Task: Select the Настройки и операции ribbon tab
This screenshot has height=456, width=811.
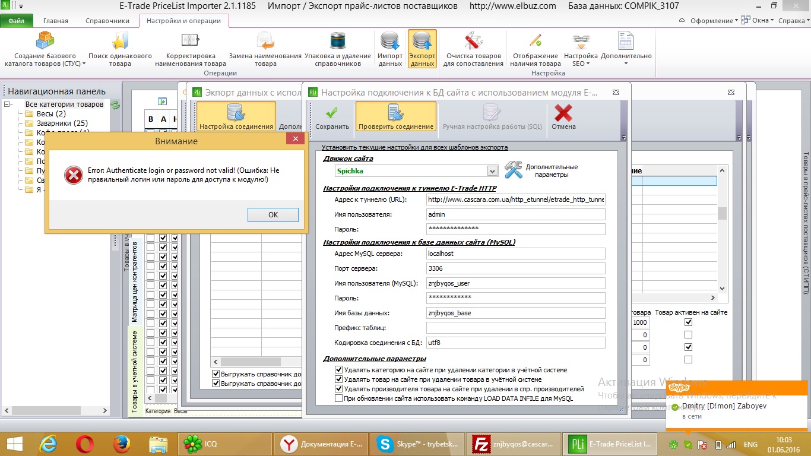Action: tap(183, 21)
